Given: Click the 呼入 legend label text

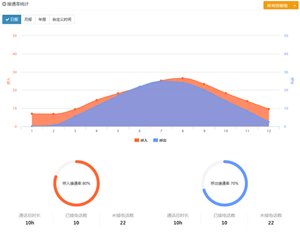Looking at the screenshot, I should [x=144, y=140].
